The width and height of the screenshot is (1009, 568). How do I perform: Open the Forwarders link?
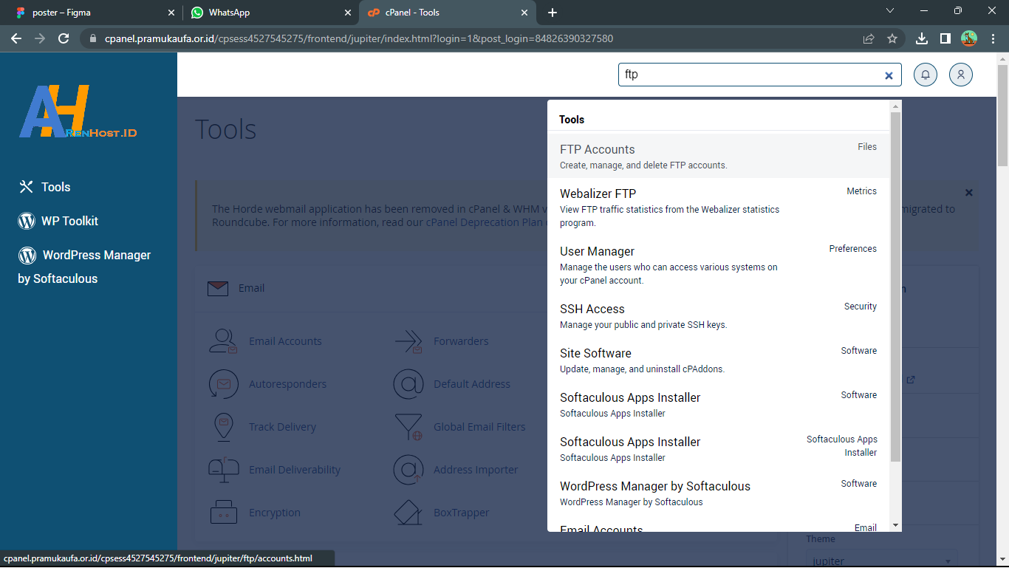461,341
